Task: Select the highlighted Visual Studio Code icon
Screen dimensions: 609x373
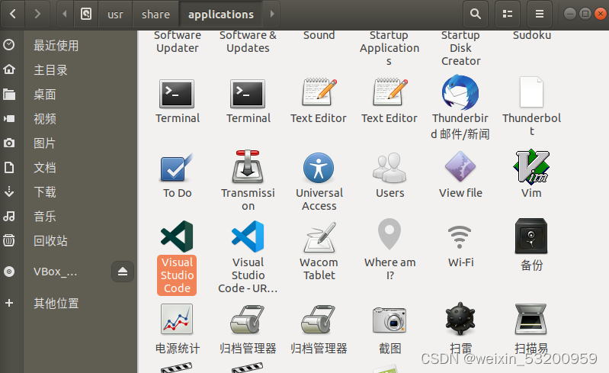Action: click(x=177, y=236)
